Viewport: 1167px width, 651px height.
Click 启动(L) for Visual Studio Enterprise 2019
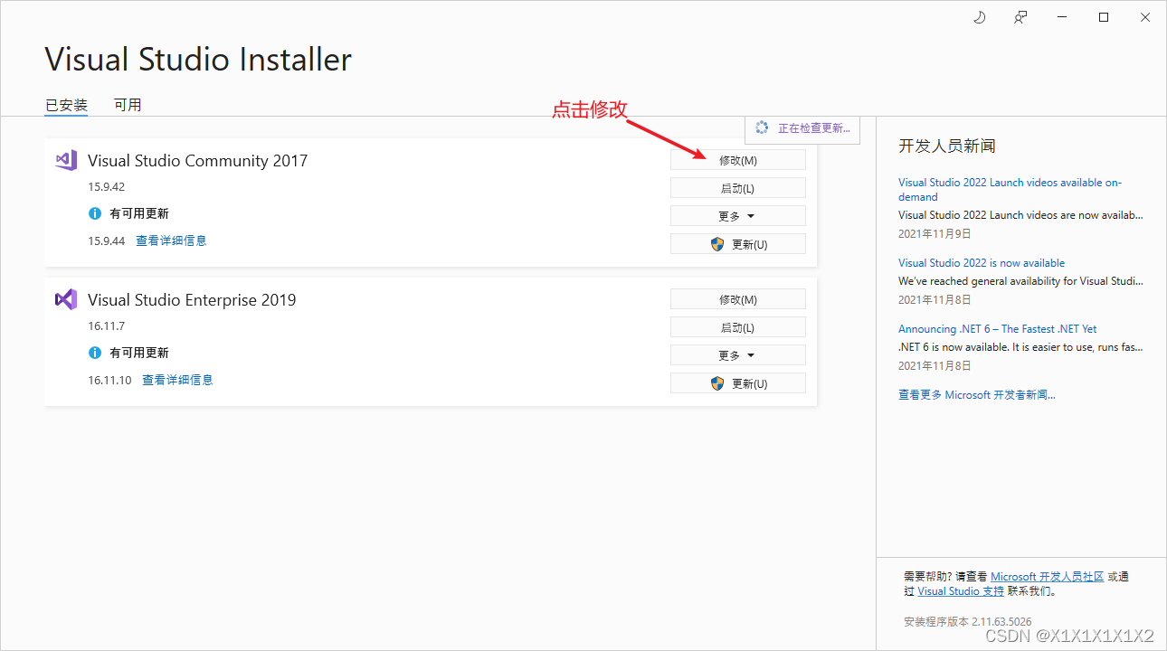737,326
